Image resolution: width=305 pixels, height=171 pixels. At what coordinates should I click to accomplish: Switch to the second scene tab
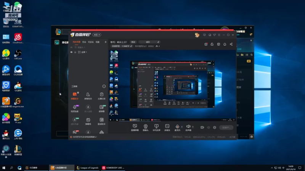tap(84, 42)
